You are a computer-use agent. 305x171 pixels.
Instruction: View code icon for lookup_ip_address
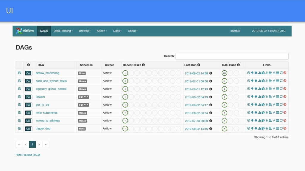click(274, 121)
